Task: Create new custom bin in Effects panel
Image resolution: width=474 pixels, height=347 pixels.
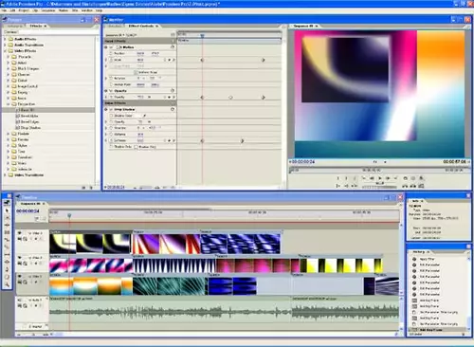Action: (83, 188)
